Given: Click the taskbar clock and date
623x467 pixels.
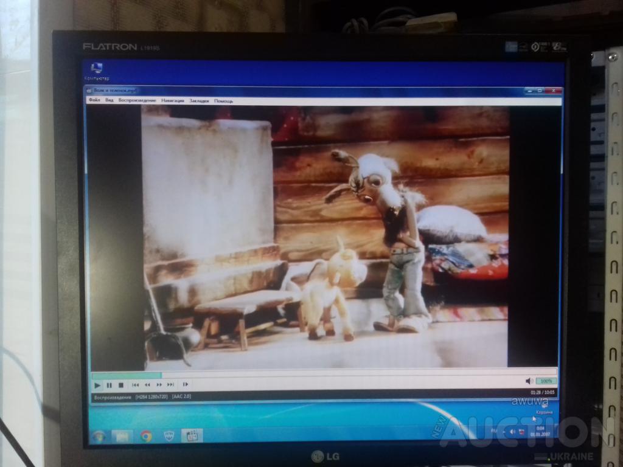Looking at the screenshot, I should tap(540, 431).
